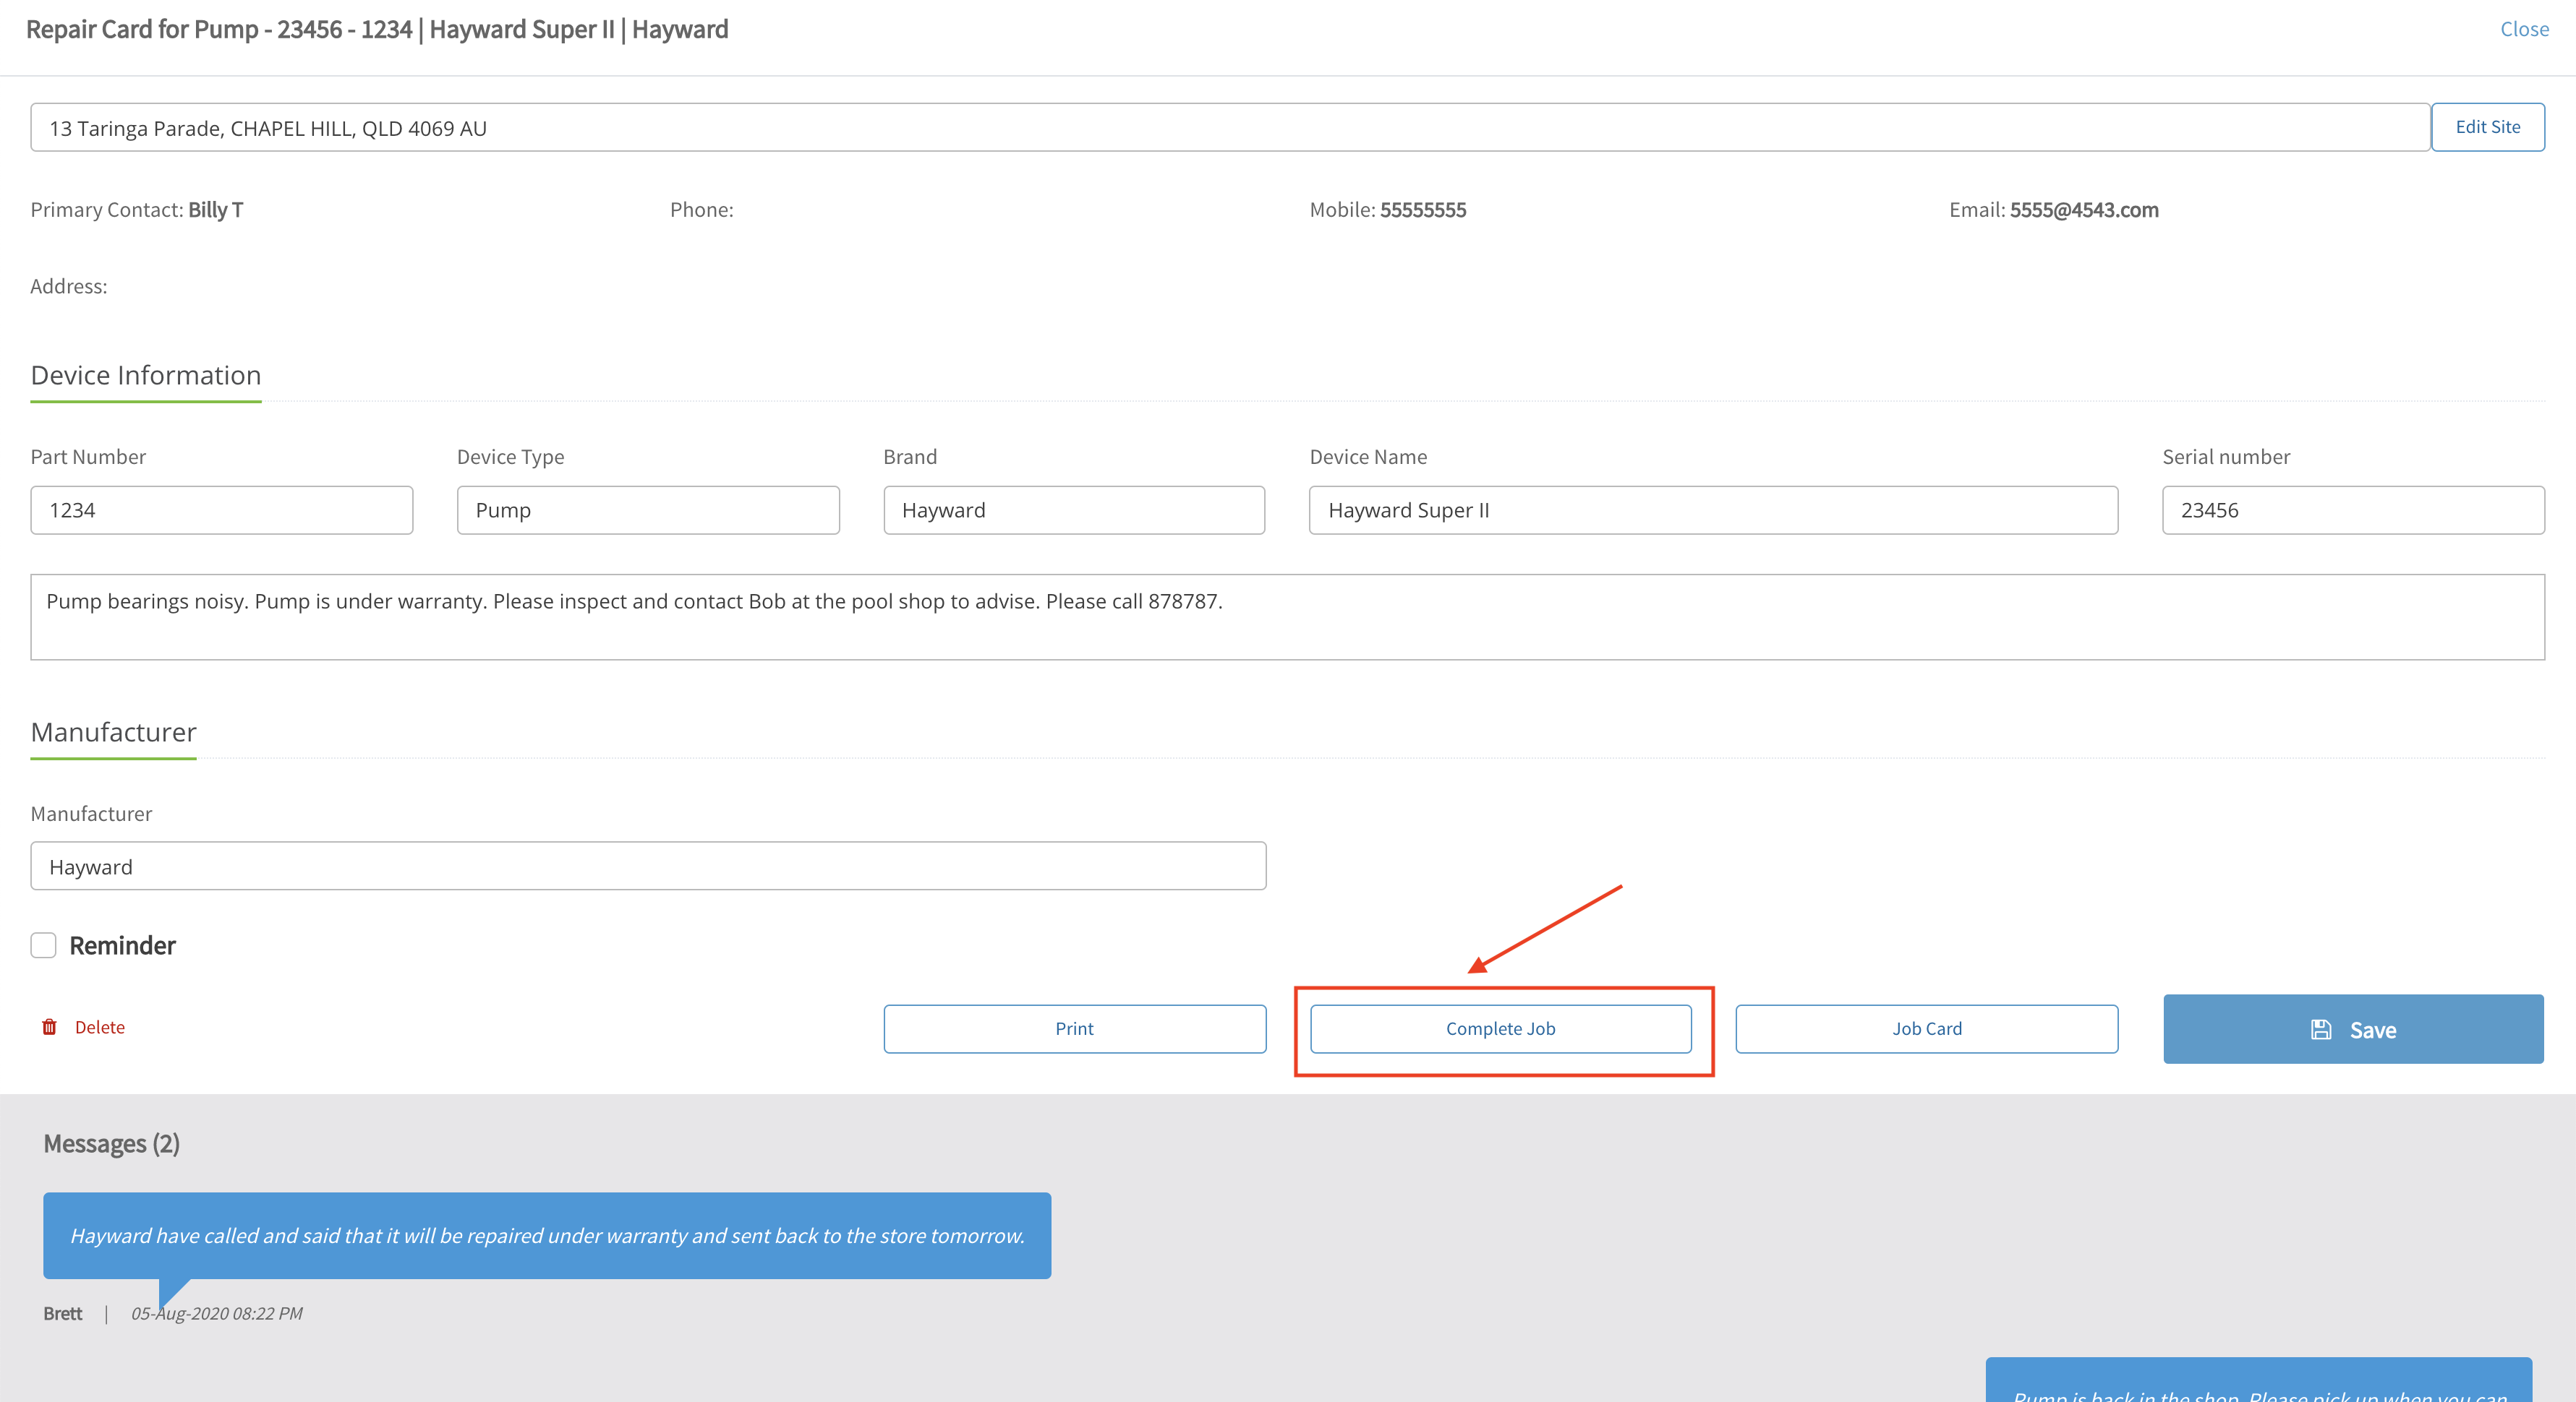Click the primary contact name Billy T
The width and height of the screenshot is (2576, 1402).
(x=216, y=210)
